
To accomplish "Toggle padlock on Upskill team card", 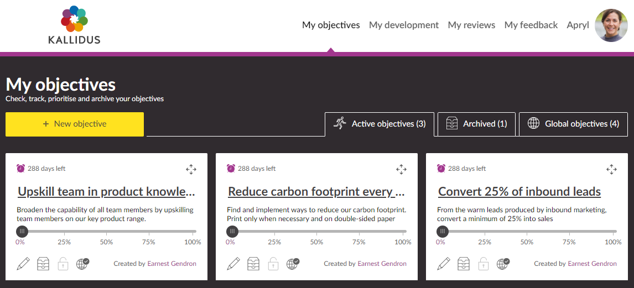I will click(x=63, y=264).
